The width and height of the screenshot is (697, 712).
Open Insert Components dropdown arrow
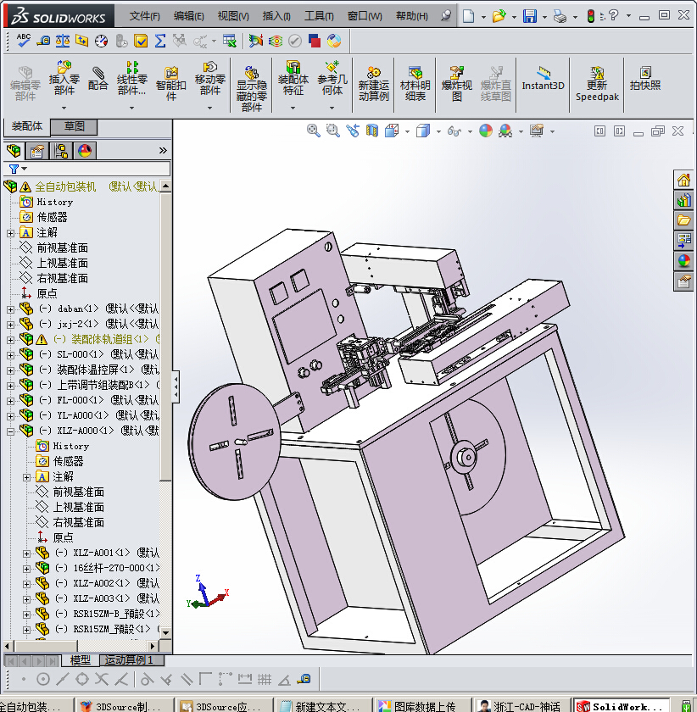click(x=64, y=108)
